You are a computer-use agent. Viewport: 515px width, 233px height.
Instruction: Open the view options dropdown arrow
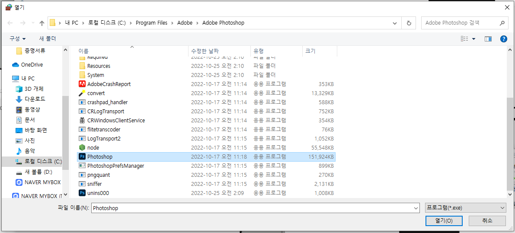pyautogui.click(x=473, y=39)
